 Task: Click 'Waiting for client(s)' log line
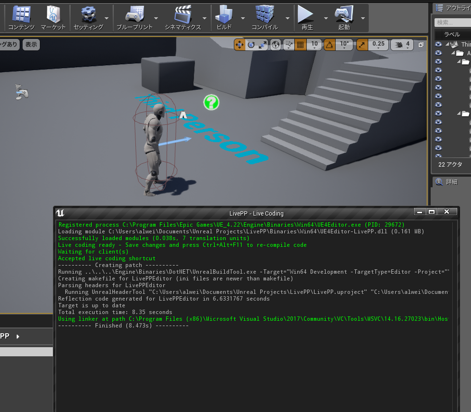tap(93, 252)
